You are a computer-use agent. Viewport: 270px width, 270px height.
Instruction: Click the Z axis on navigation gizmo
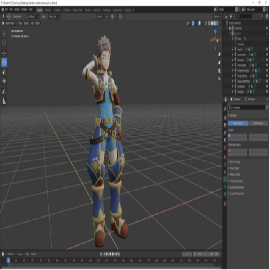[x=216, y=32]
